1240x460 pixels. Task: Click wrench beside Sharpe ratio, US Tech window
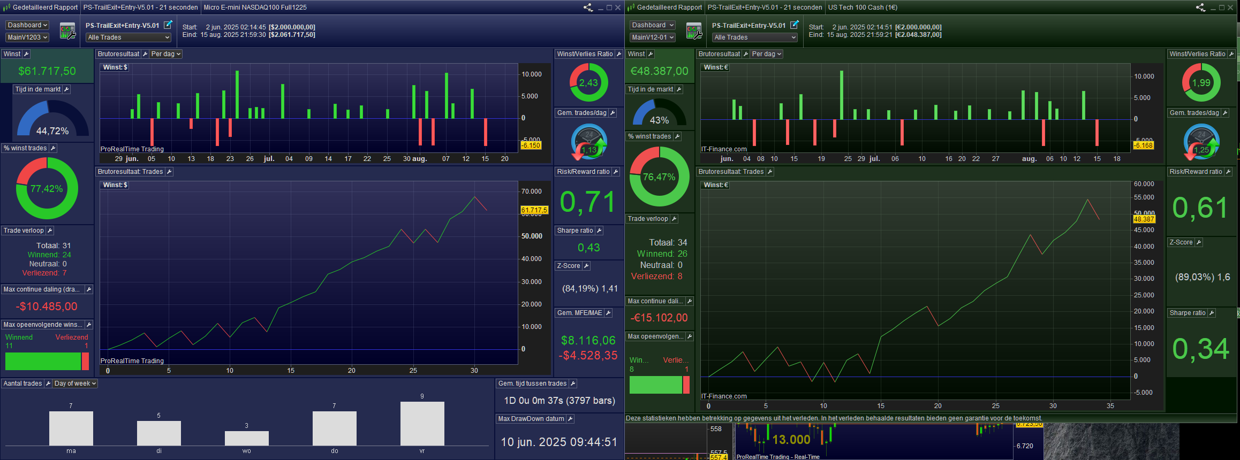[x=1212, y=313]
